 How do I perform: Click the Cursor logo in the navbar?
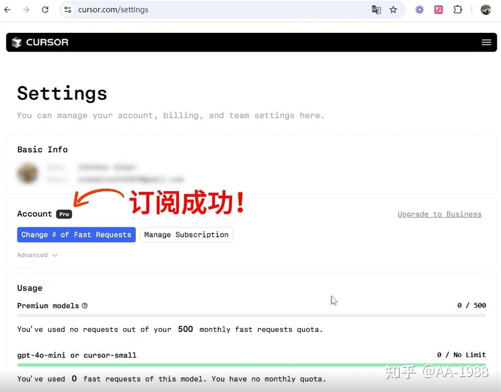coord(39,42)
